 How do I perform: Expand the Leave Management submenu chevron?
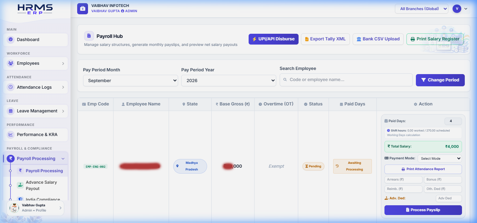63,111
